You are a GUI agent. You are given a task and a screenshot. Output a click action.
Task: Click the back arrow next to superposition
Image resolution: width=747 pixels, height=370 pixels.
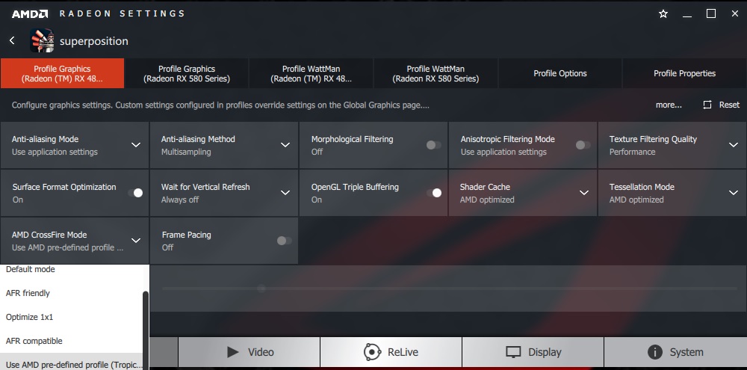click(13, 40)
